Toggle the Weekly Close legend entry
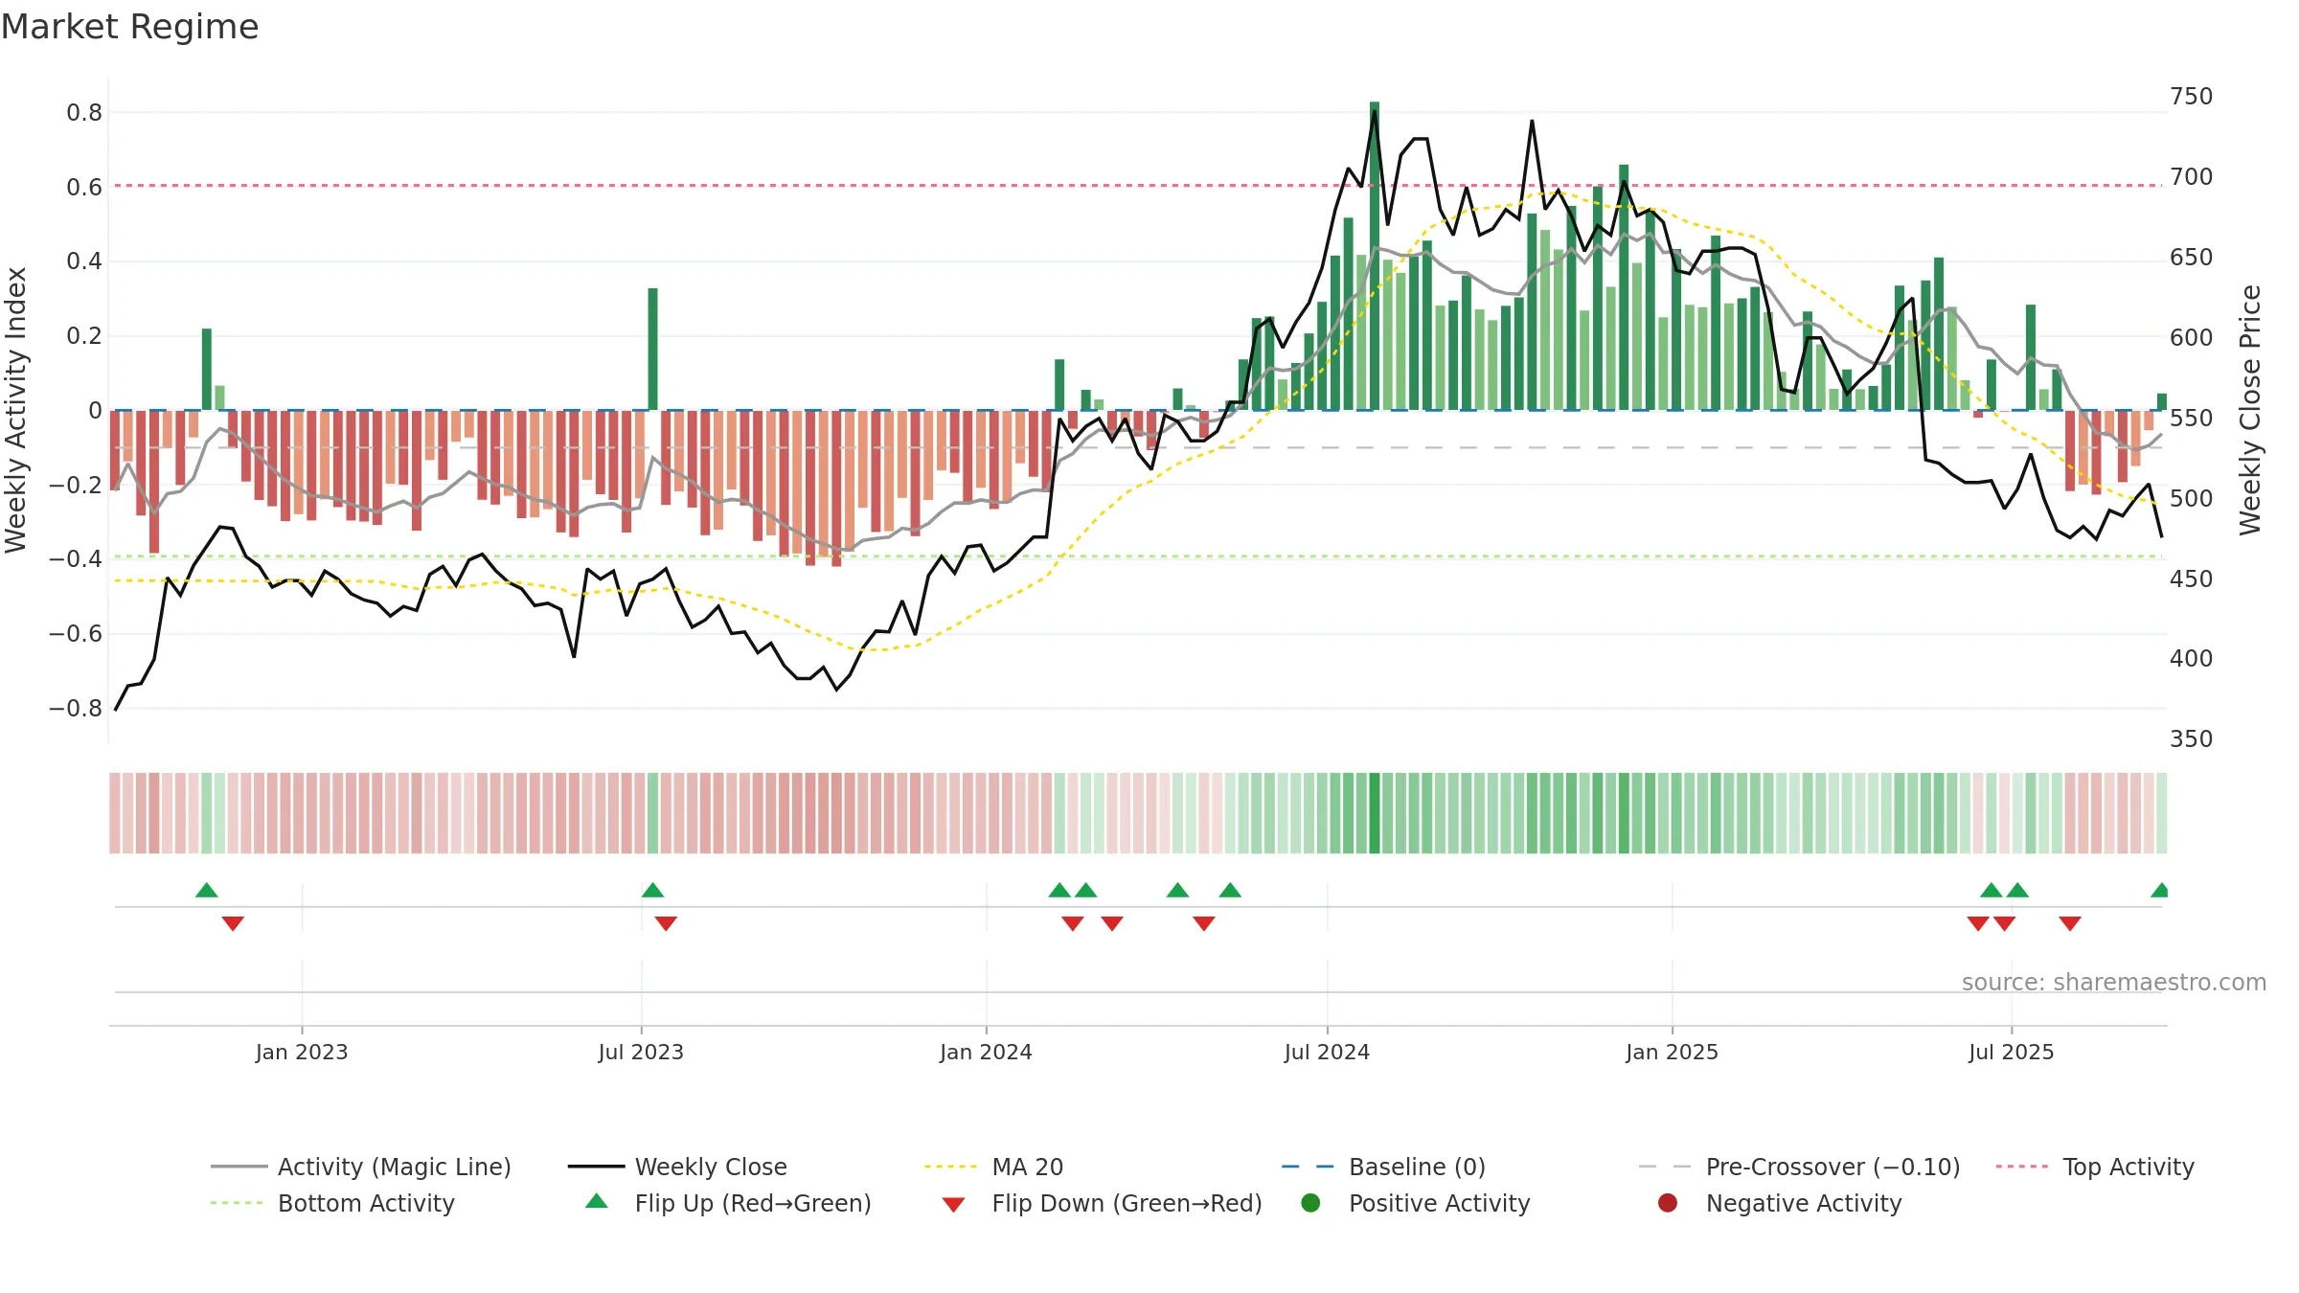This screenshot has width=2299, height=1293. tap(677, 1167)
